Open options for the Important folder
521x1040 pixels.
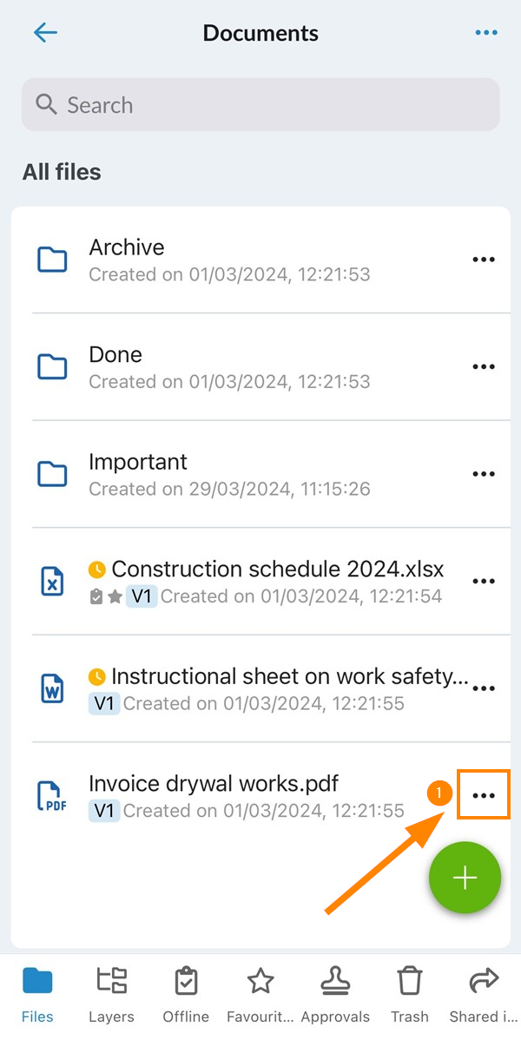tap(483, 474)
